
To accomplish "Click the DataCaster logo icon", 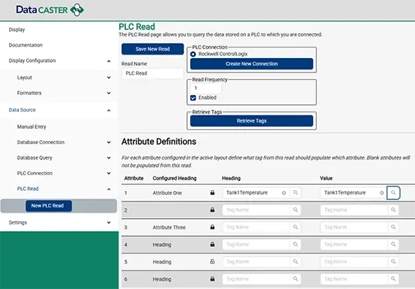I will point(77,10).
